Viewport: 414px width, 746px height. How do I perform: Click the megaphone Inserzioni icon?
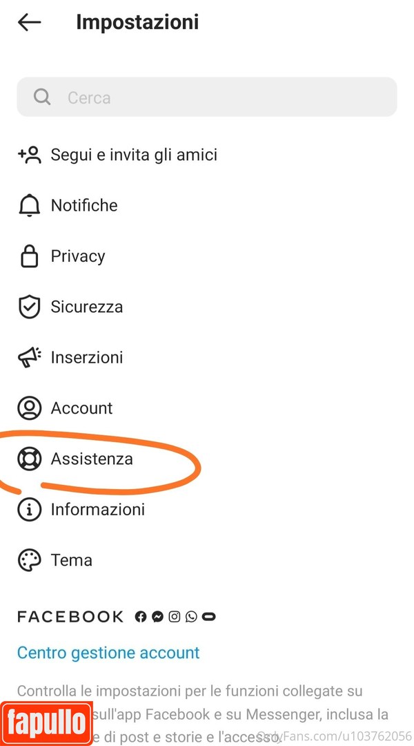30,357
